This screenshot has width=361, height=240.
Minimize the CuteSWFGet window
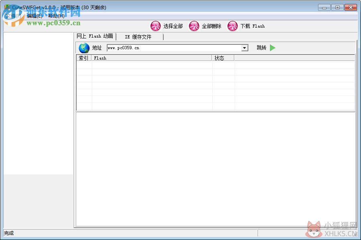324,8
